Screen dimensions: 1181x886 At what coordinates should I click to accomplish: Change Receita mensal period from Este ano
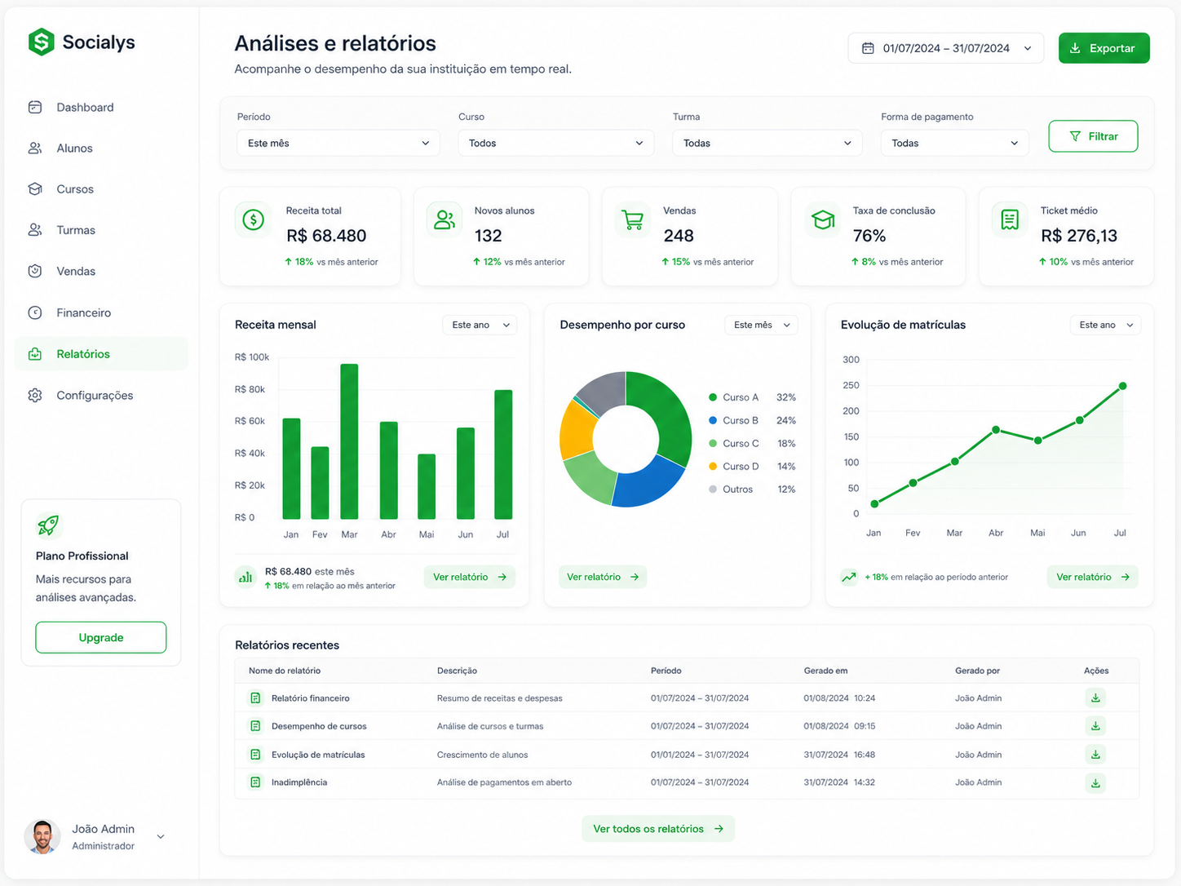point(480,325)
